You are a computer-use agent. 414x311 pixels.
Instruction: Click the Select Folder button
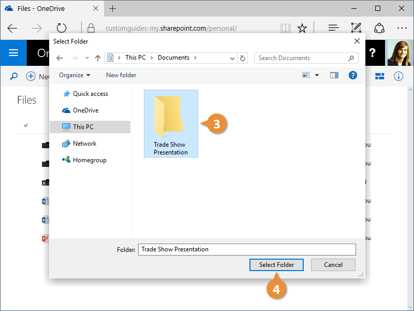point(276,265)
